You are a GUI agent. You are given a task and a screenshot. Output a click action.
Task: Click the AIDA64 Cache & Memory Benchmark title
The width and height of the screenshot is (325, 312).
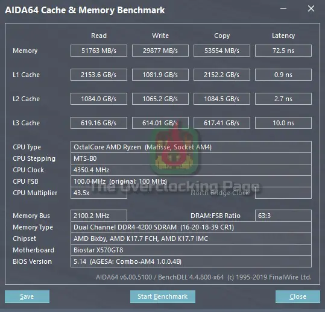pos(85,10)
